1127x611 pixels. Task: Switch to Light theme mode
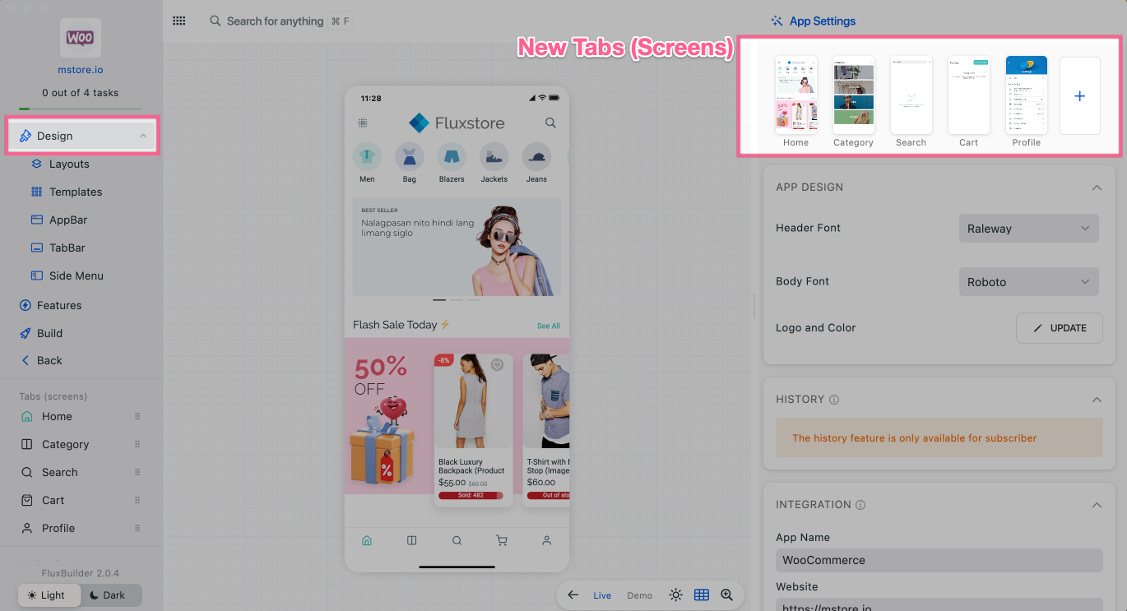pos(48,595)
